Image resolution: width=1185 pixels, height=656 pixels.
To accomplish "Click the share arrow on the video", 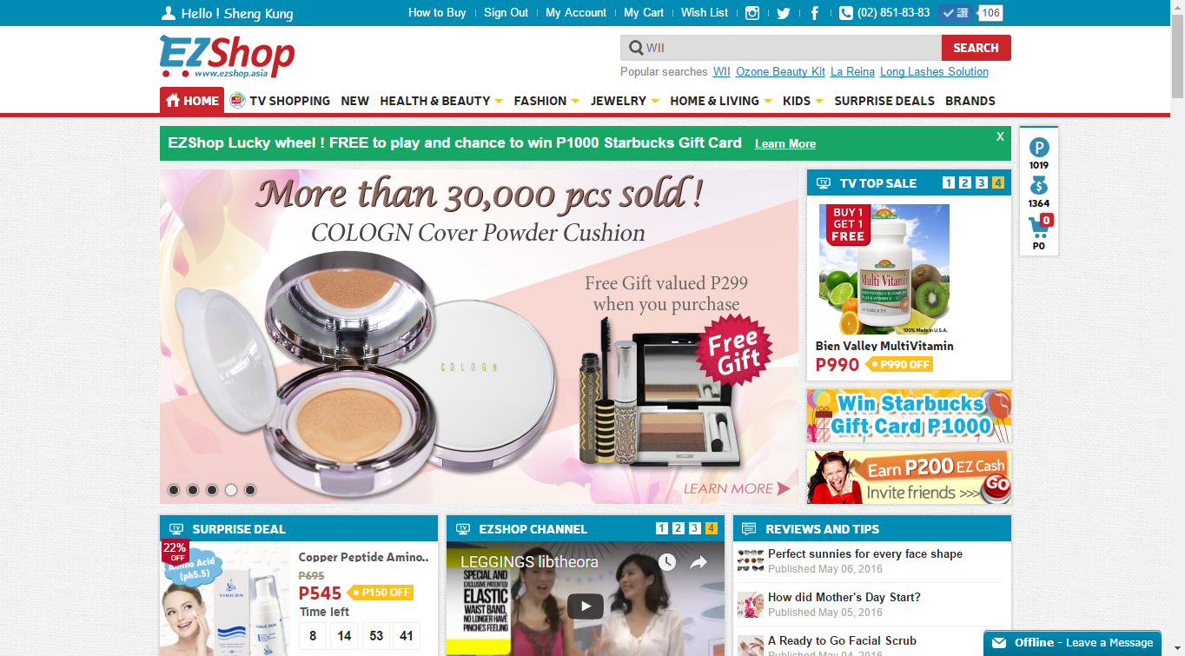I will click(698, 563).
